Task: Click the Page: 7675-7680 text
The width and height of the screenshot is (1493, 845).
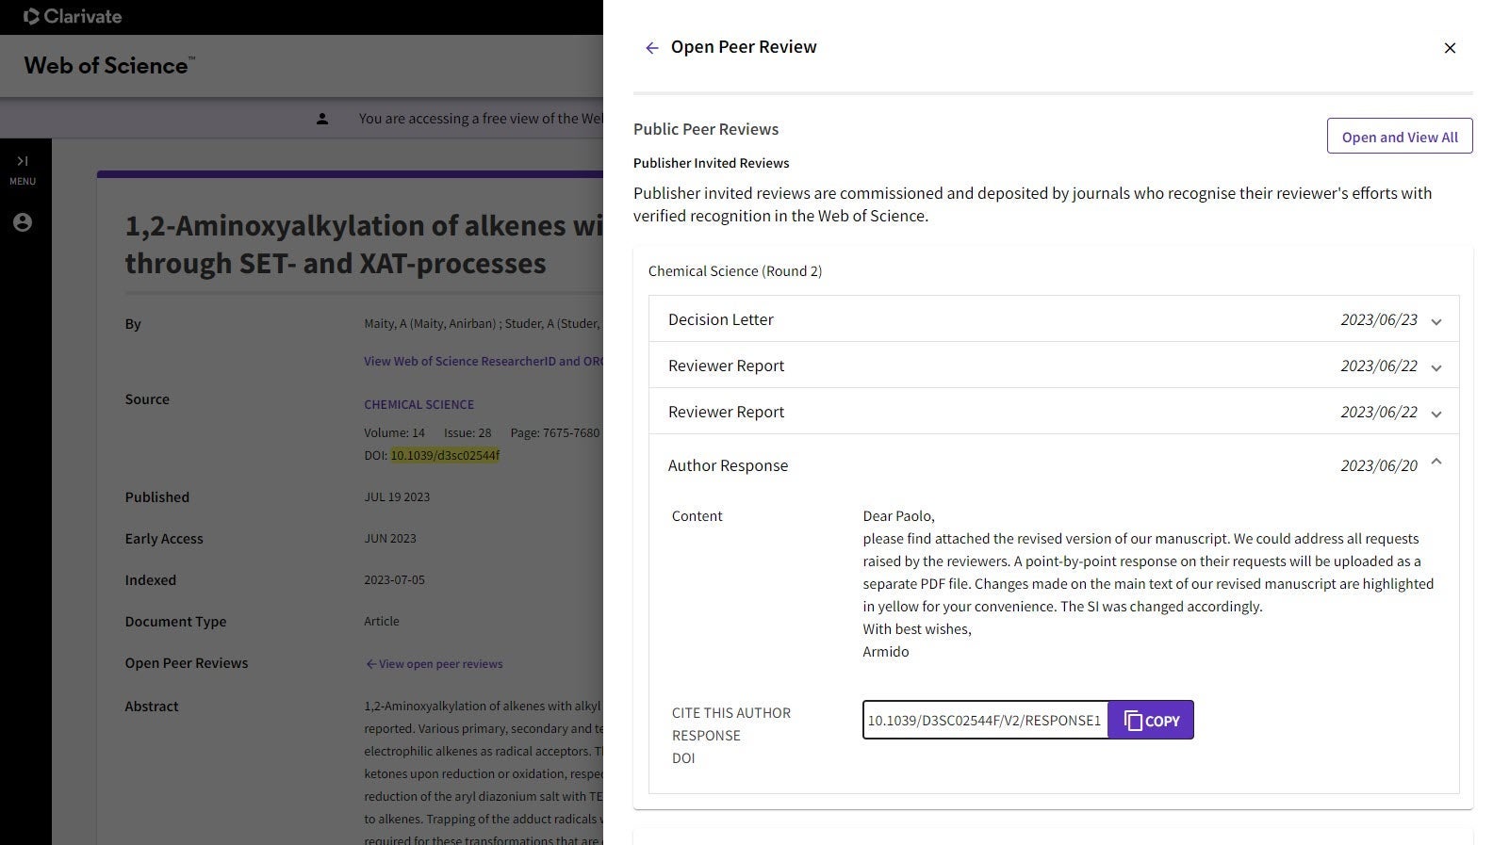Action: click(555, 432)
